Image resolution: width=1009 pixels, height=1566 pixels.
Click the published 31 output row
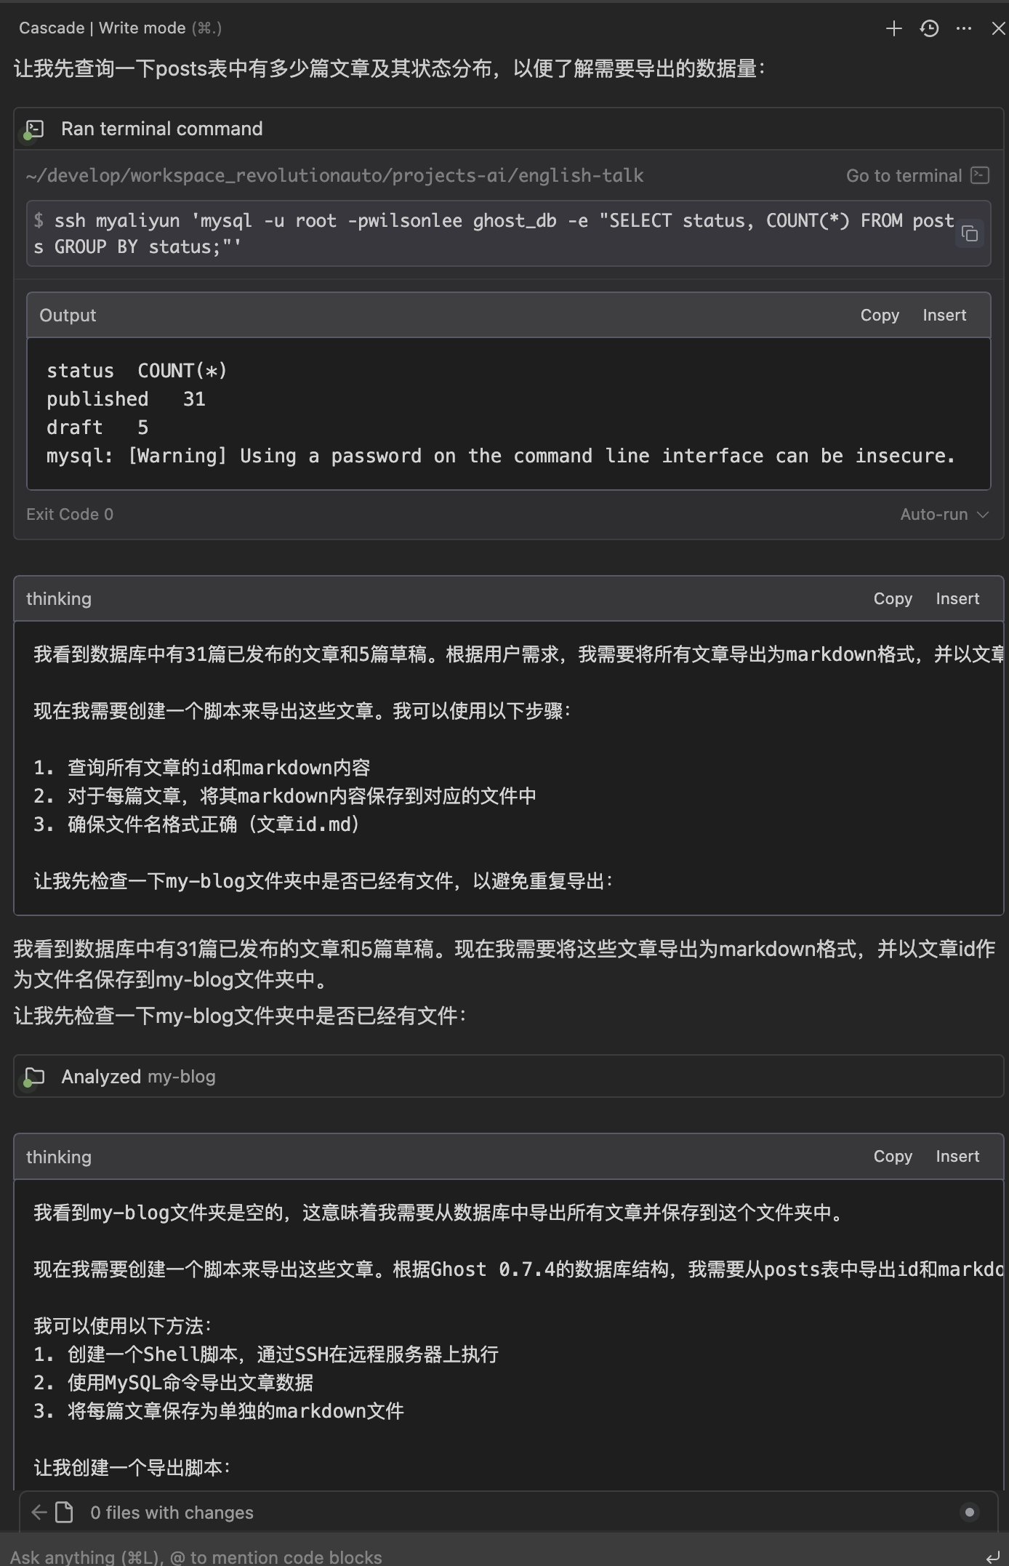[126, 399]
